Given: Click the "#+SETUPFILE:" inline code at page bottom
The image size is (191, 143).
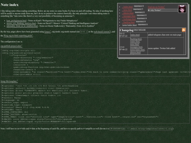Looking at the screenshot, I should pyautogui.click(x=141, y=129).
